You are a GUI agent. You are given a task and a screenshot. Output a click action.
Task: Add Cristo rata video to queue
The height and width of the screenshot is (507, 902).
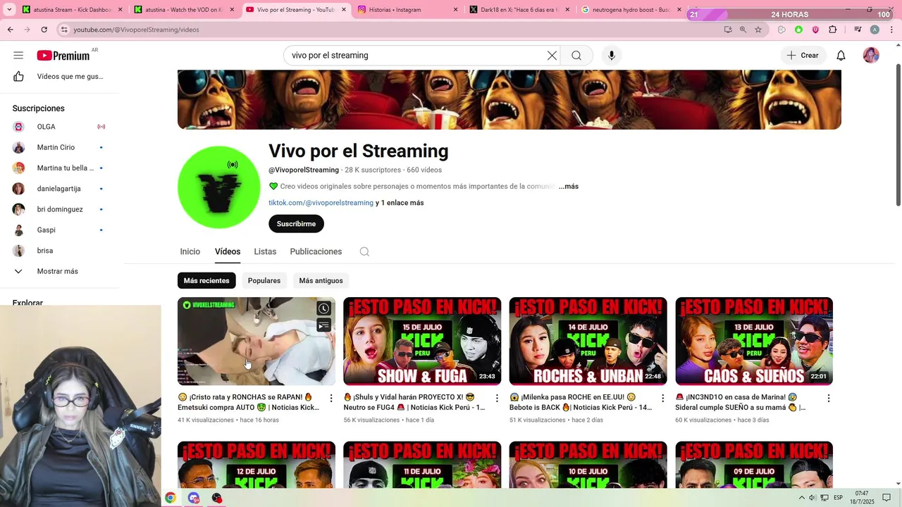pyautogui.click(x=323, y=325)
